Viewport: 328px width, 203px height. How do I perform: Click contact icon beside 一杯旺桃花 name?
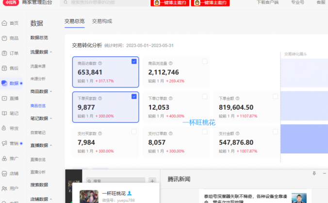tap(130, 193)
